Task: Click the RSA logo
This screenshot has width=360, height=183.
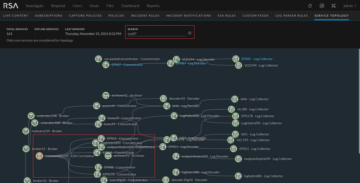Action: [11, 6]
